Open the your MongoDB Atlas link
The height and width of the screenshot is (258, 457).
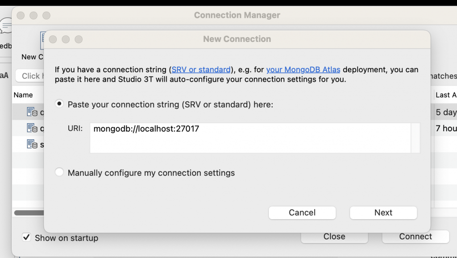[303, 70]
